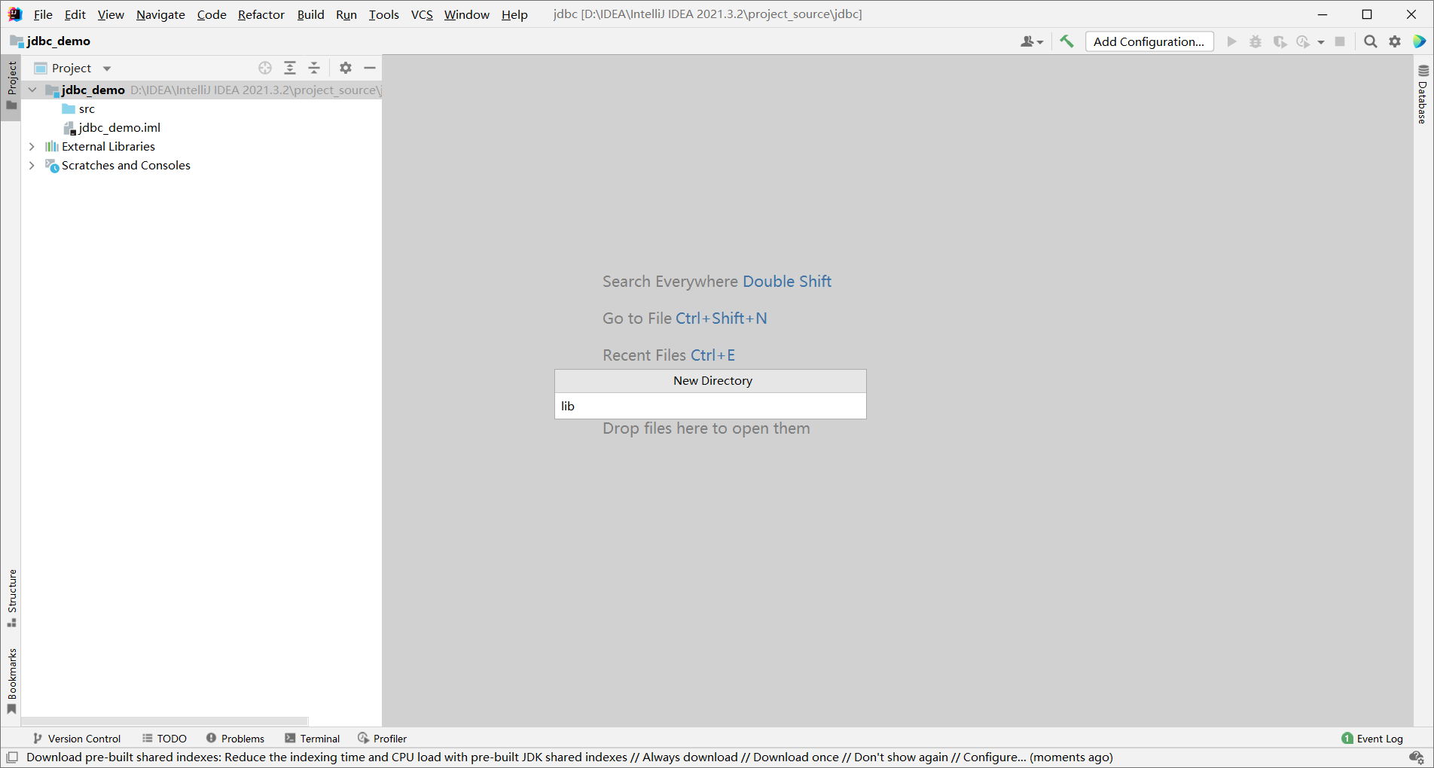Select the src folder
This screenshot has width=1434, height=768.
click(x=78, y=108)
